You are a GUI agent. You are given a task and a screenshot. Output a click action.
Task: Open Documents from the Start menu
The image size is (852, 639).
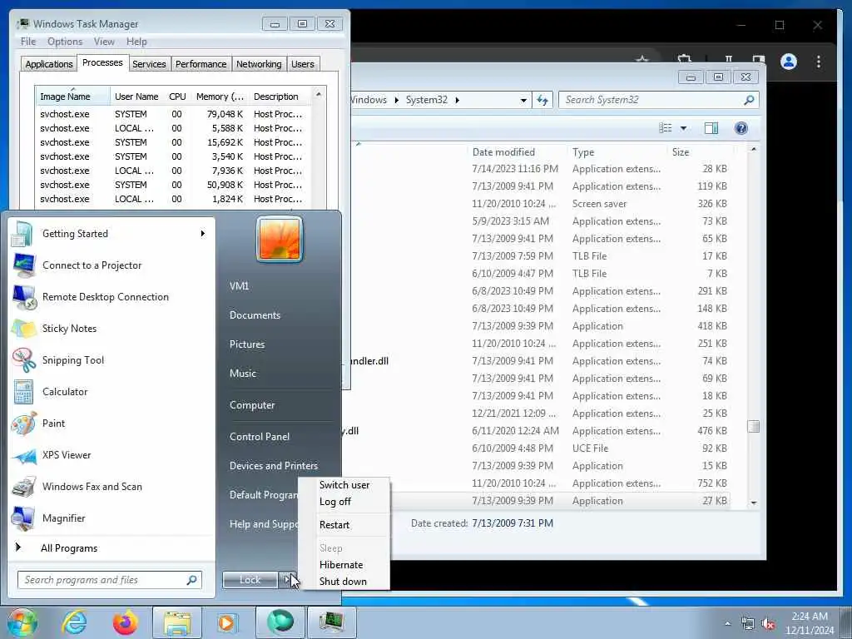255,315
